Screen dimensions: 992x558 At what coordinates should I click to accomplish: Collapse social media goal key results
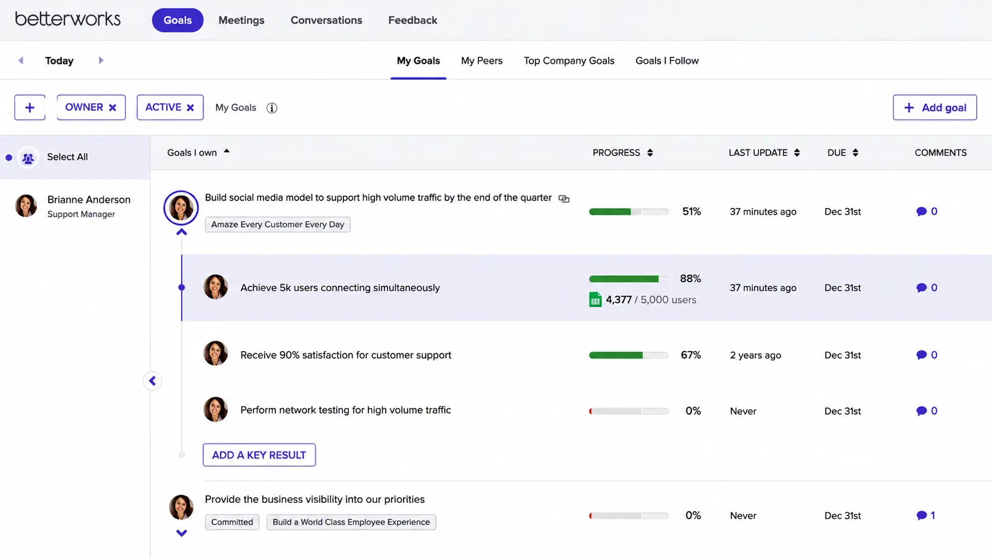coord(182,232)
